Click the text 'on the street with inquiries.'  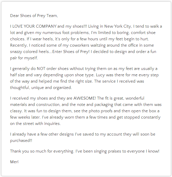pos(35,123)
